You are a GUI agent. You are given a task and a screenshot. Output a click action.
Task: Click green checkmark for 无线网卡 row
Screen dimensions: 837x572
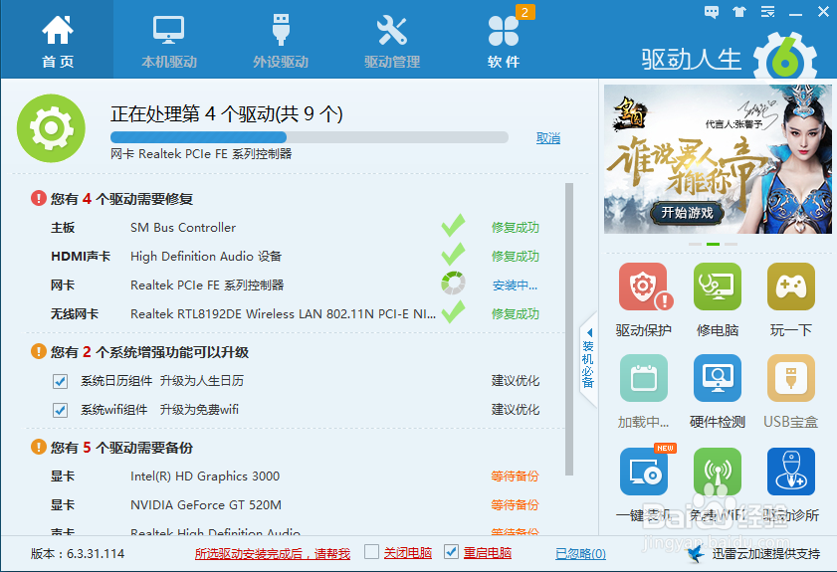tap(453, 312)
